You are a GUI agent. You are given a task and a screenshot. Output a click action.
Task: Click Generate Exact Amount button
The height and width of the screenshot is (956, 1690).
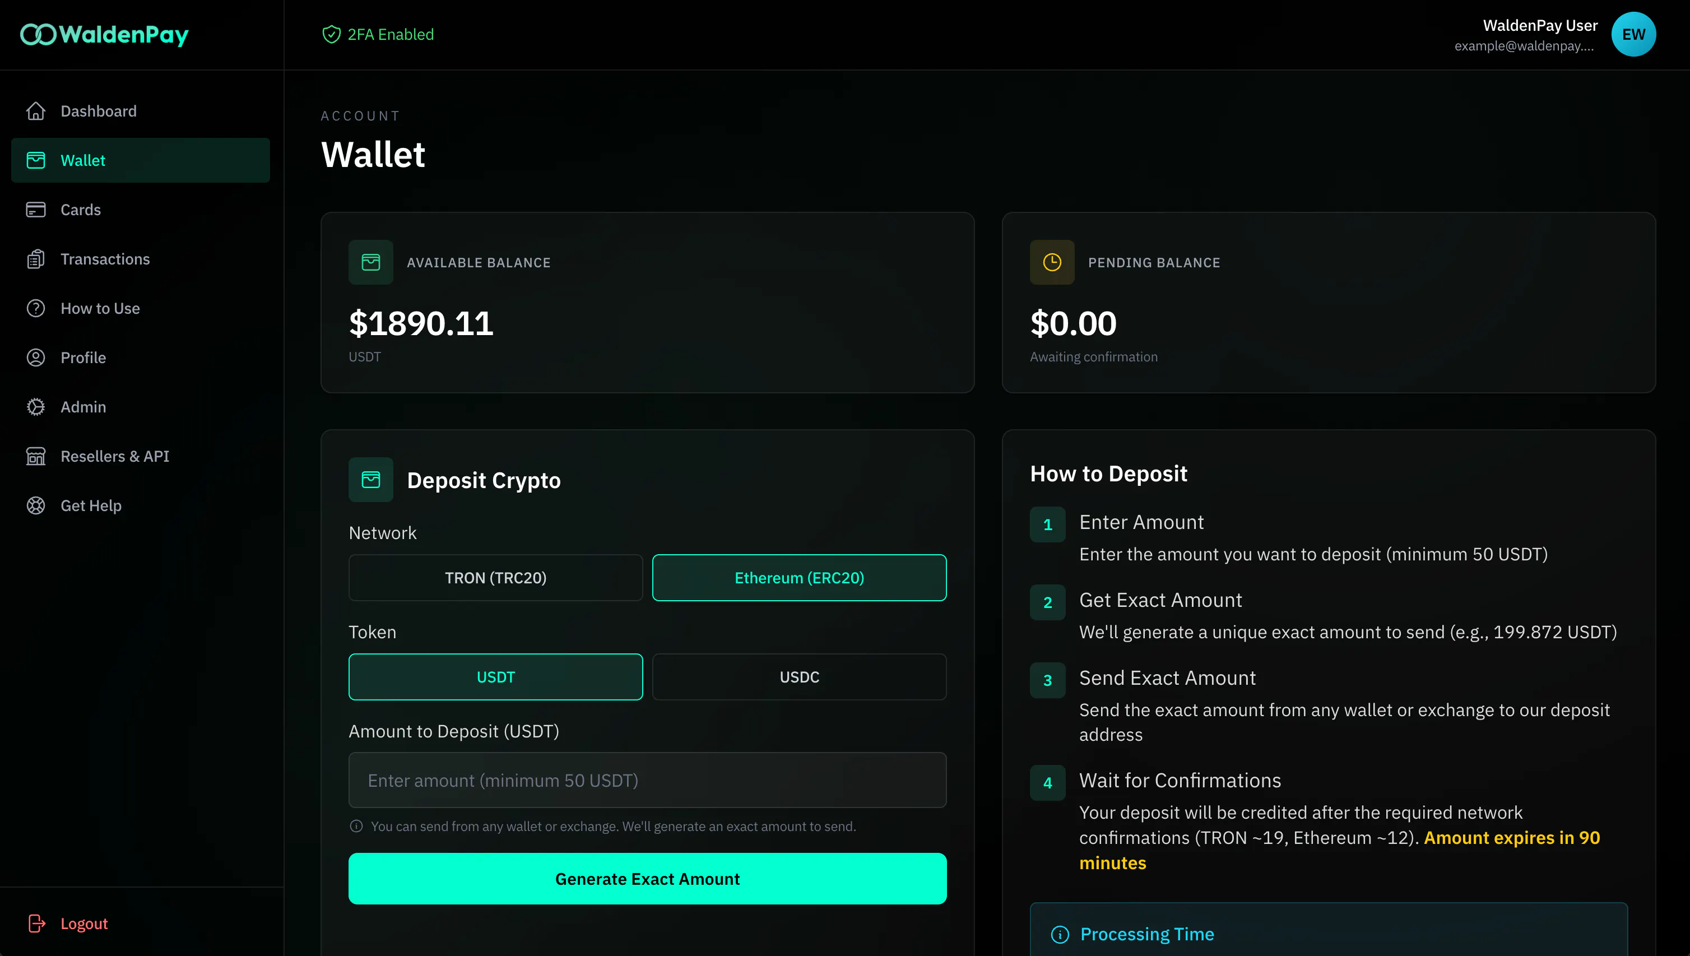(647, 879)
